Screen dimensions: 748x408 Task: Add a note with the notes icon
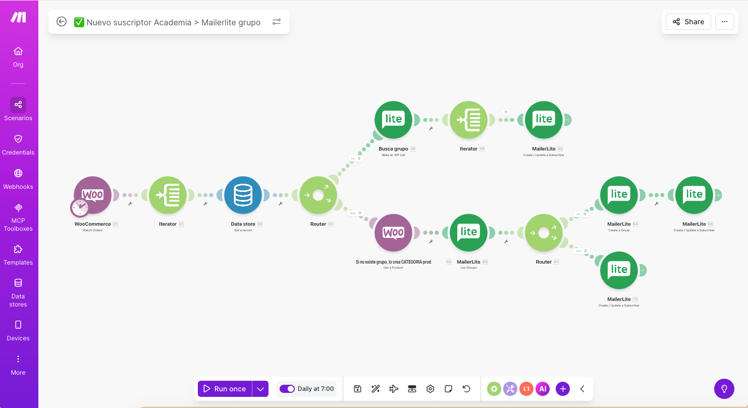pos(448,389)
